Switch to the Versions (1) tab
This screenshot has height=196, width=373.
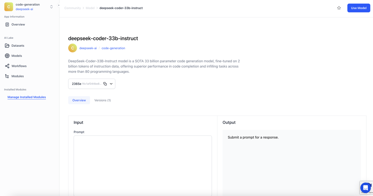click(x=103, y=100)
